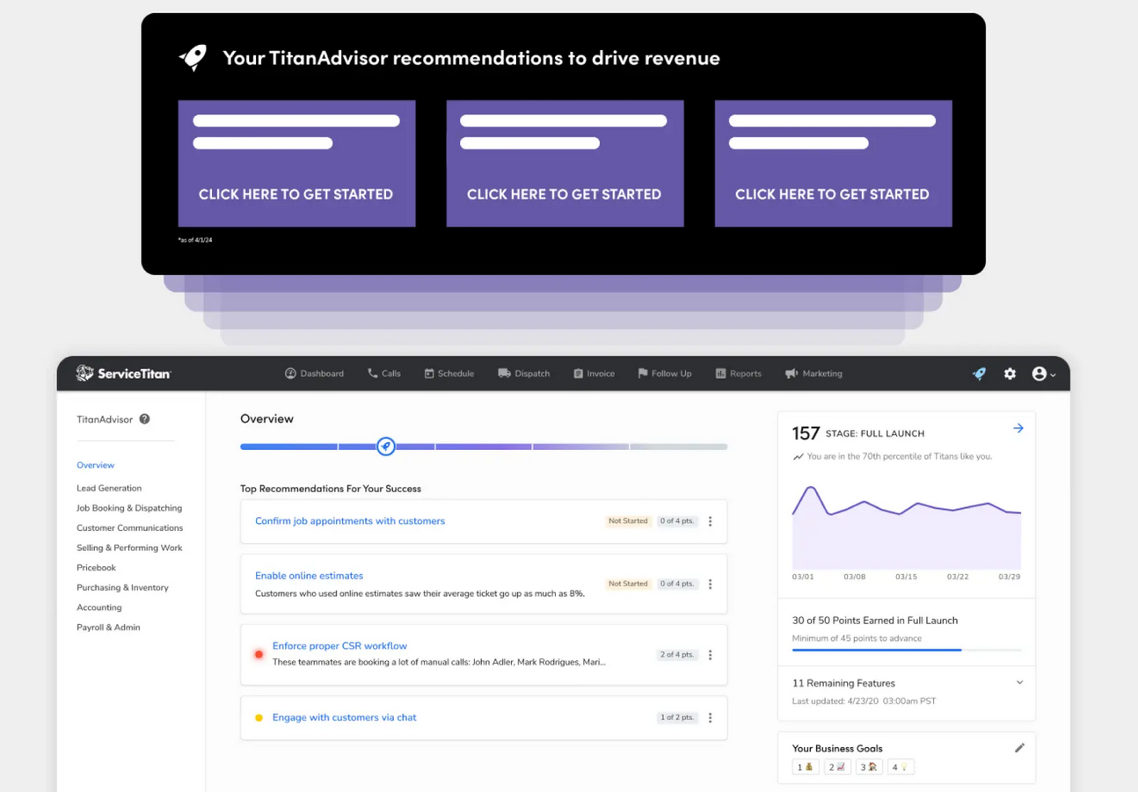Open Follow Up tab
Screen dimensions: 1138x792
point(664,374)
